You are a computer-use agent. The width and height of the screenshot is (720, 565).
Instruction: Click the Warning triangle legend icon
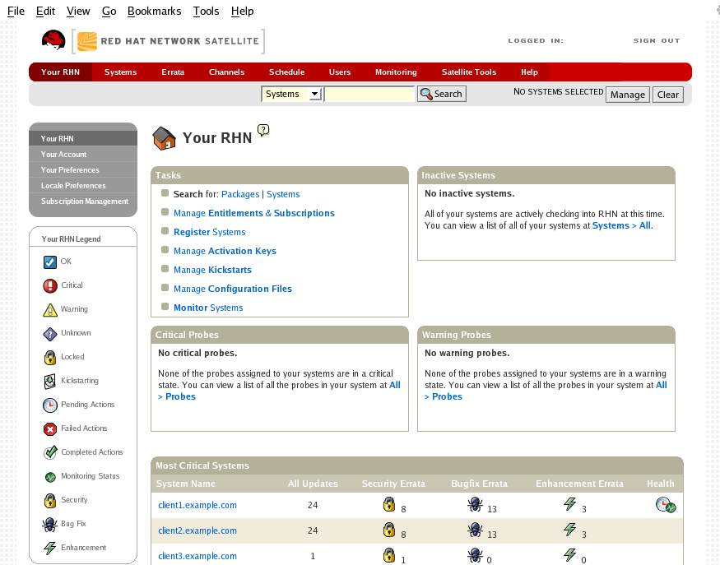tap(50, 310)
